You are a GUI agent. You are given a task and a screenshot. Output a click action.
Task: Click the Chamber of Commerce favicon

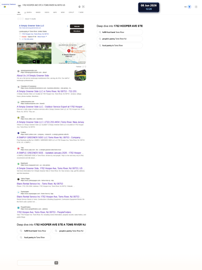18,87
